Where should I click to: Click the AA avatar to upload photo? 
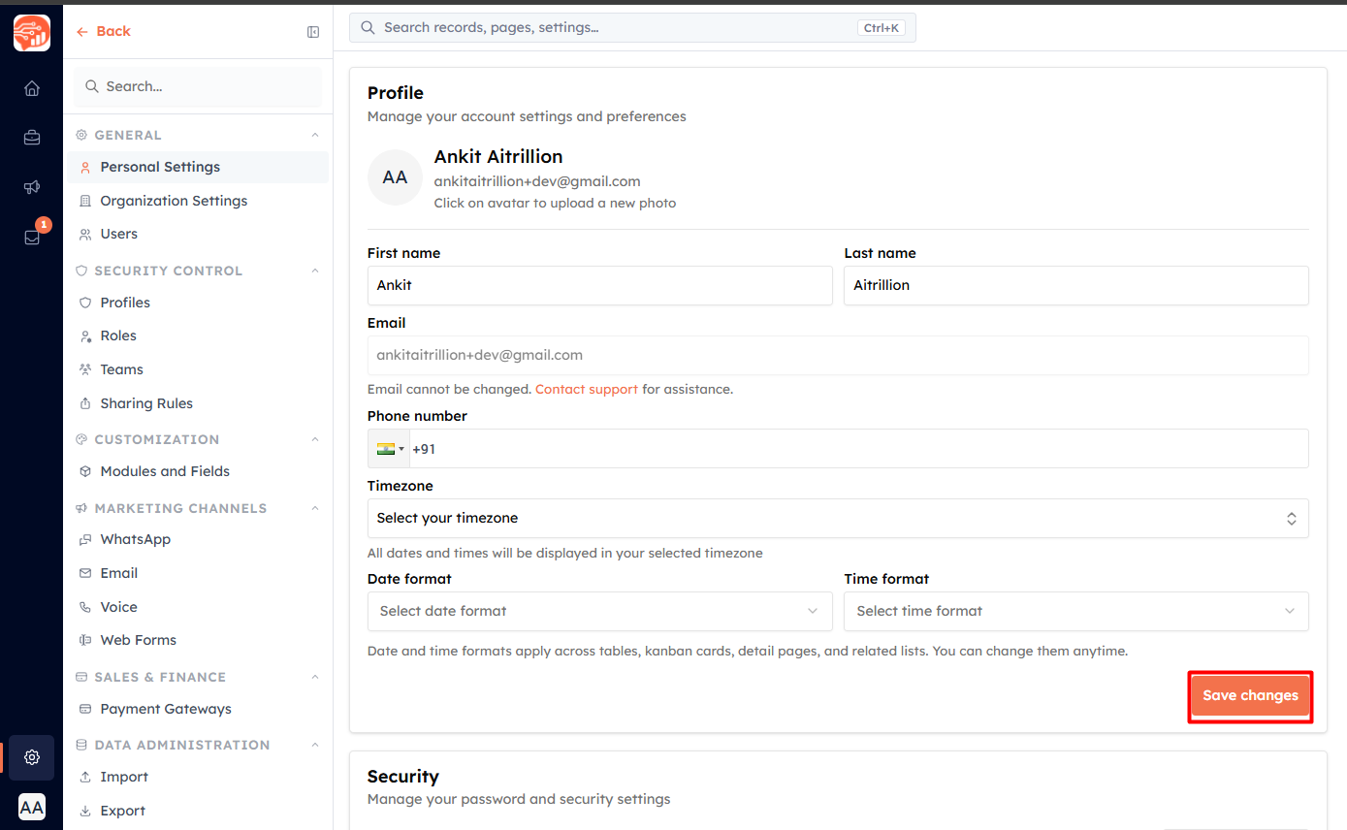click(x=395, y=177)
